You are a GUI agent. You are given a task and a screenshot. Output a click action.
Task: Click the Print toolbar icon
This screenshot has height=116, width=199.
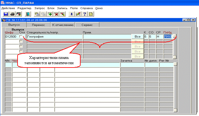pos(12,14)
